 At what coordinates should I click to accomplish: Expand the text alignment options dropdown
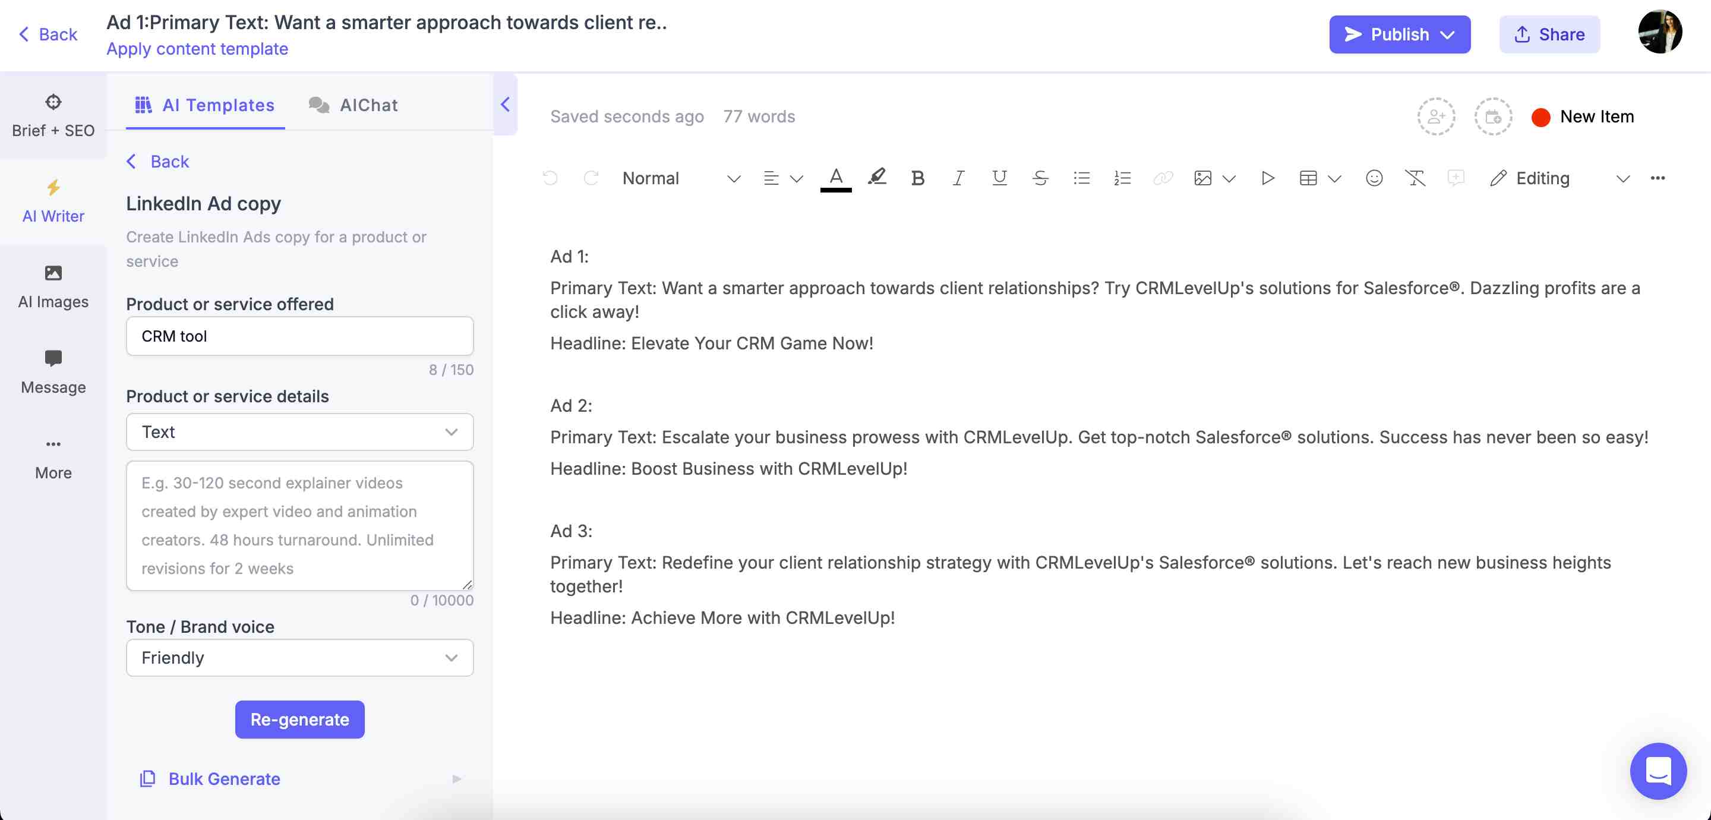[x=794, y=178]
